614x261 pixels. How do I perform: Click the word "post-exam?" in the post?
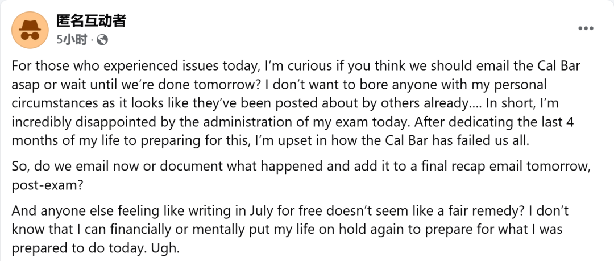[x=47, y=185]
